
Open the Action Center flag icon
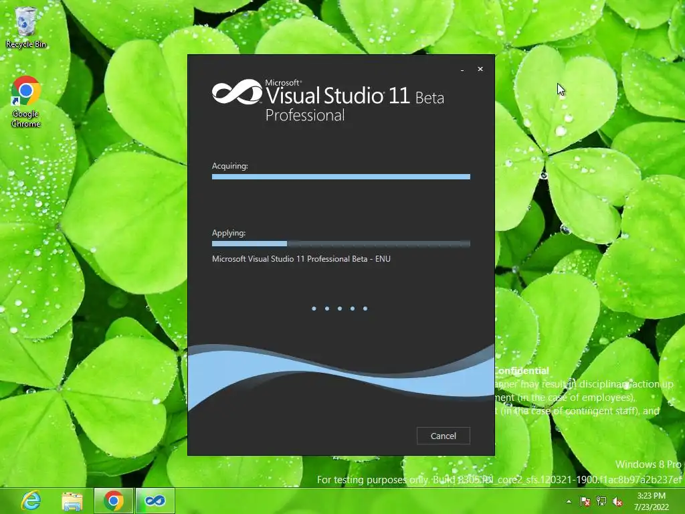[585, 501]
